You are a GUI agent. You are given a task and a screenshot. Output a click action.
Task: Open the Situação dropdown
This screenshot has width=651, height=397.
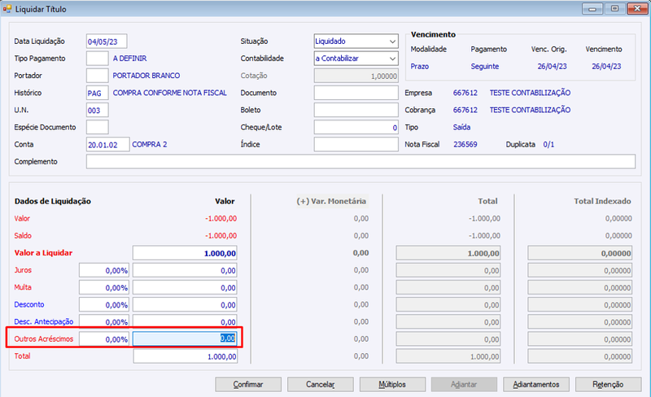pos(356,41)
